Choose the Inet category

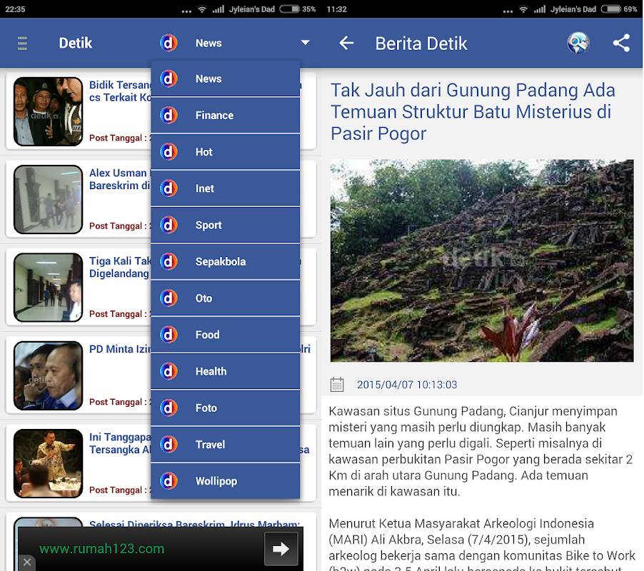[225, 188]
